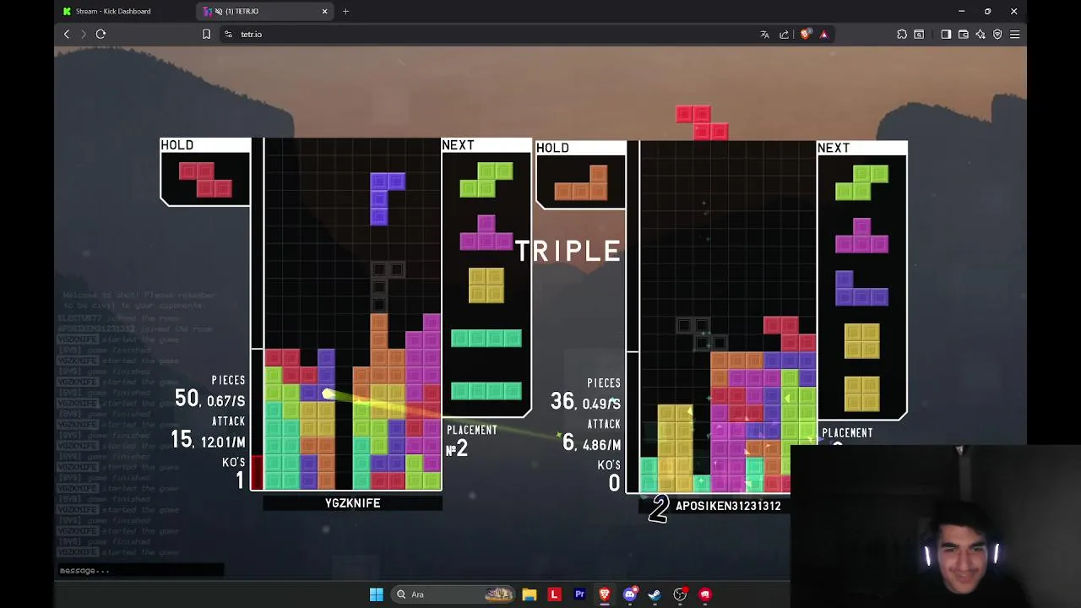Open Steam from the taskbar
1081x608 pixels.
(x=655, y=594)
